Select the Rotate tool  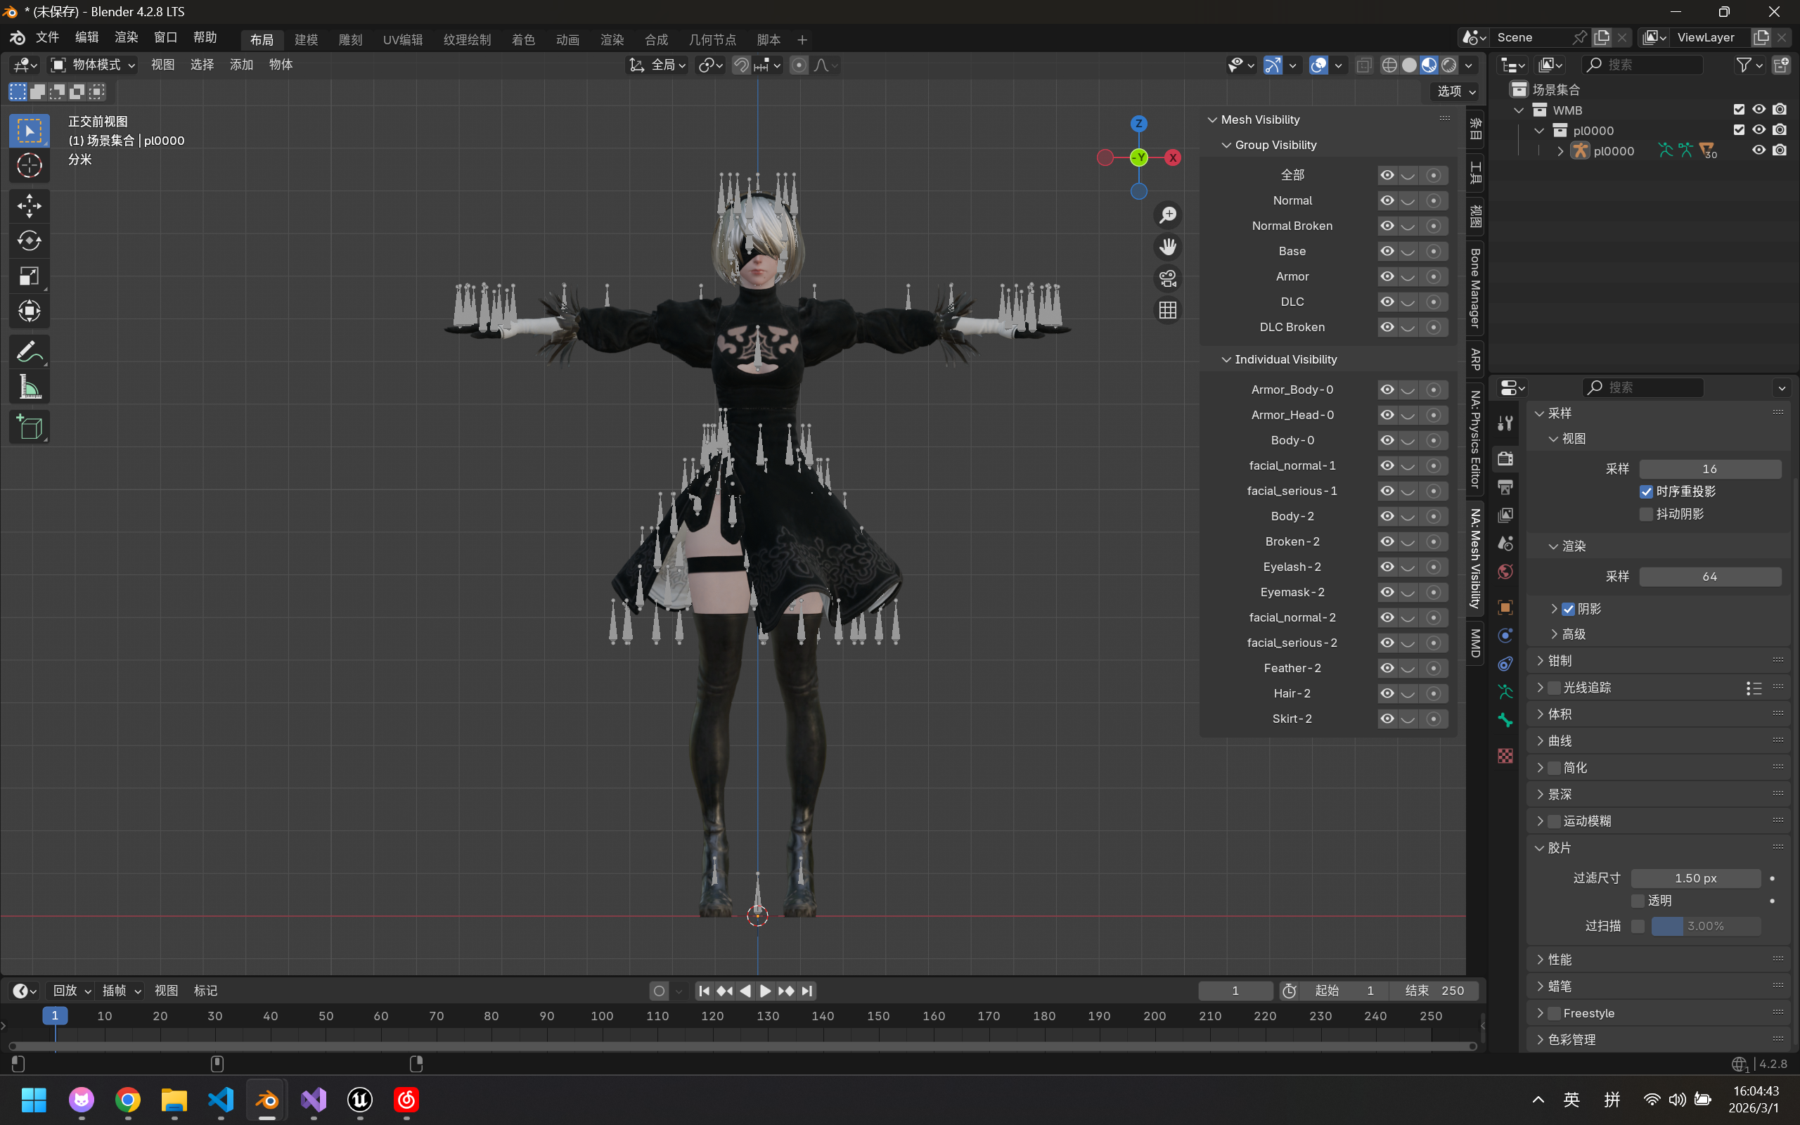(29, 241)
